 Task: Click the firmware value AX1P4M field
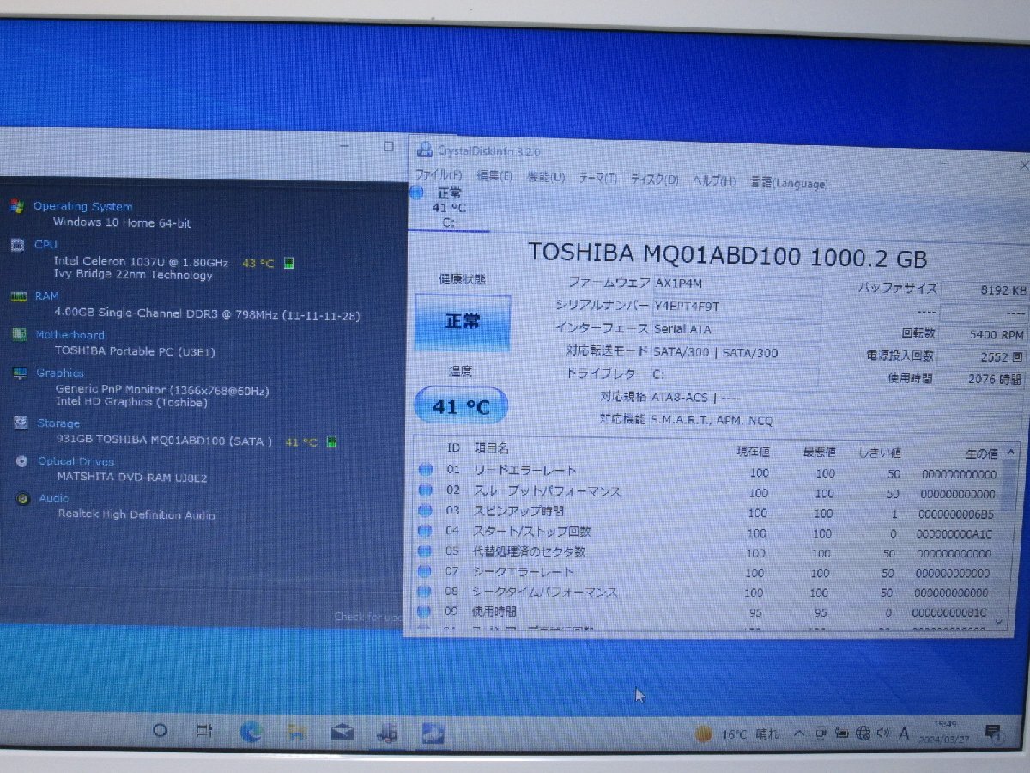pyautogui.click(x=736, y=283)
